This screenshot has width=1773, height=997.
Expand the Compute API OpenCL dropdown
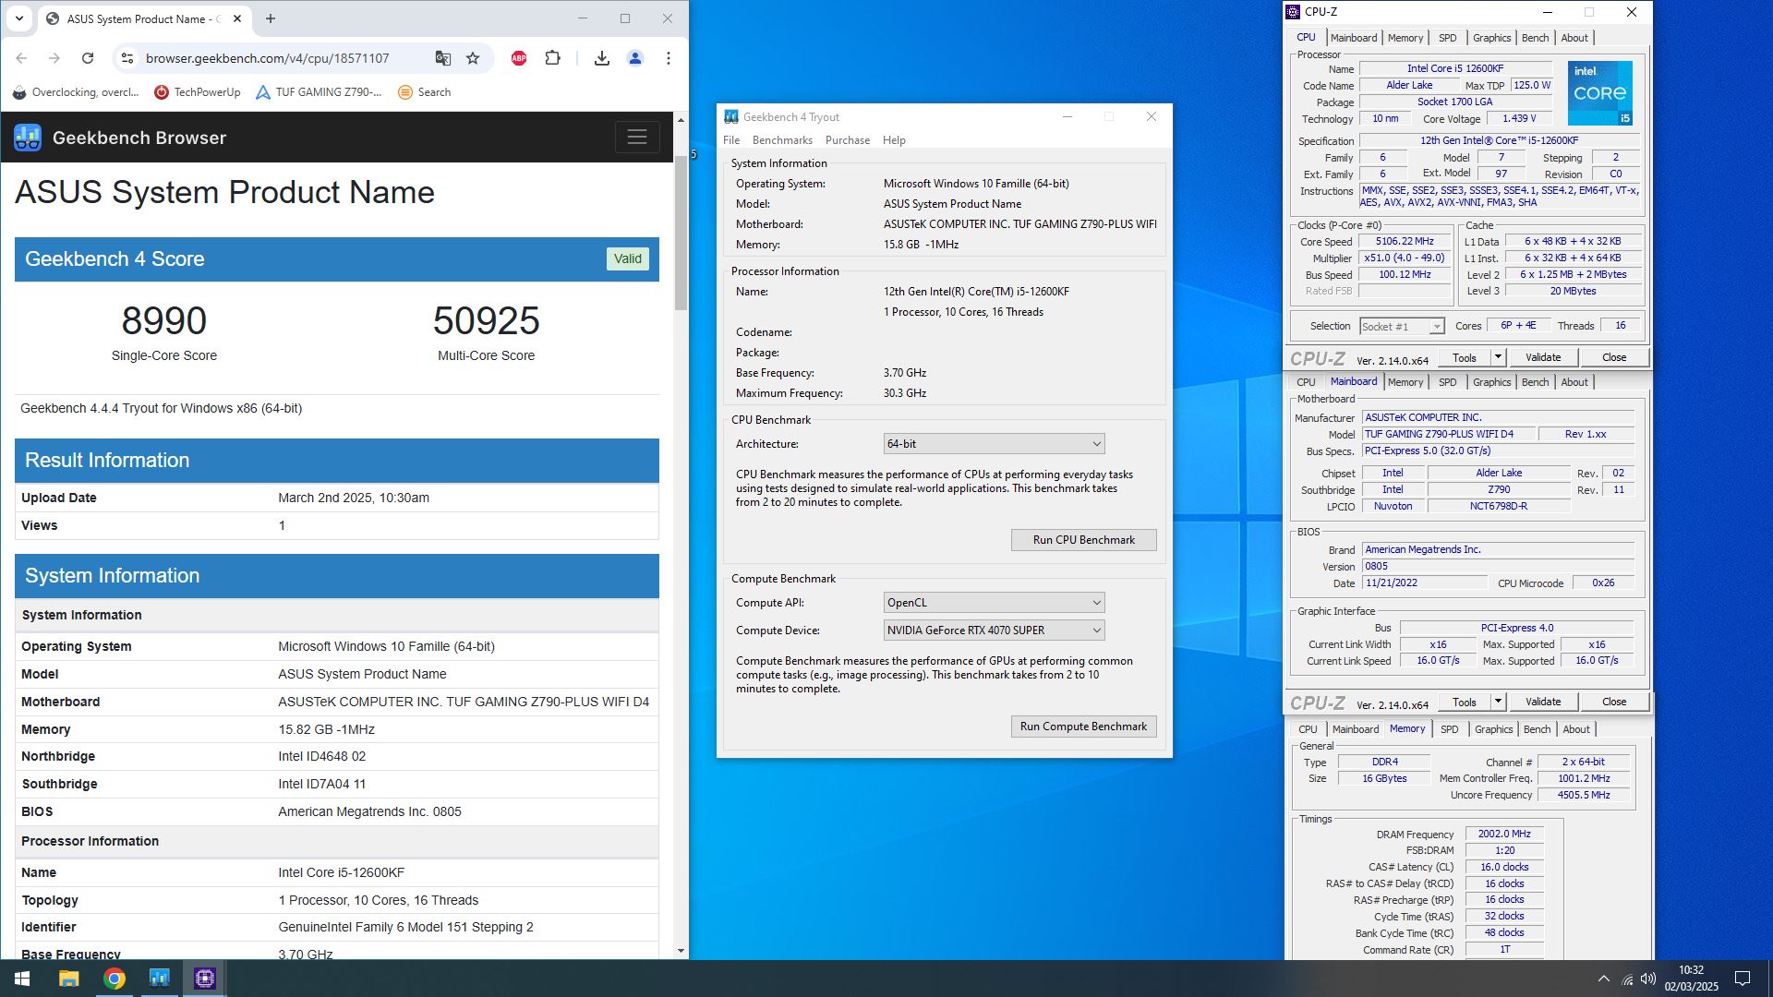(x=994, y=603)
